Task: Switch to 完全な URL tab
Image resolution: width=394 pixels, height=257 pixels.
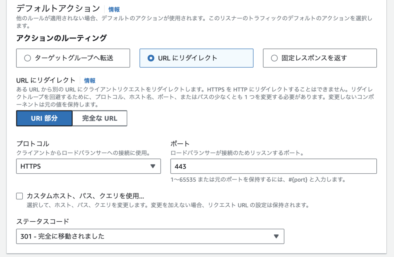Action: pos(100,118)
